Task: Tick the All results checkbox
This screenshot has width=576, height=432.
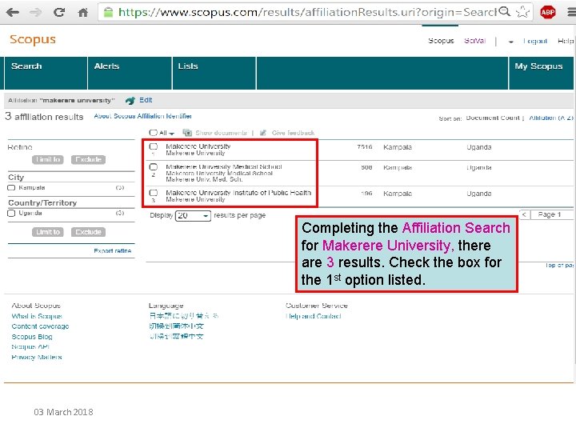Action: coord(153,133)
